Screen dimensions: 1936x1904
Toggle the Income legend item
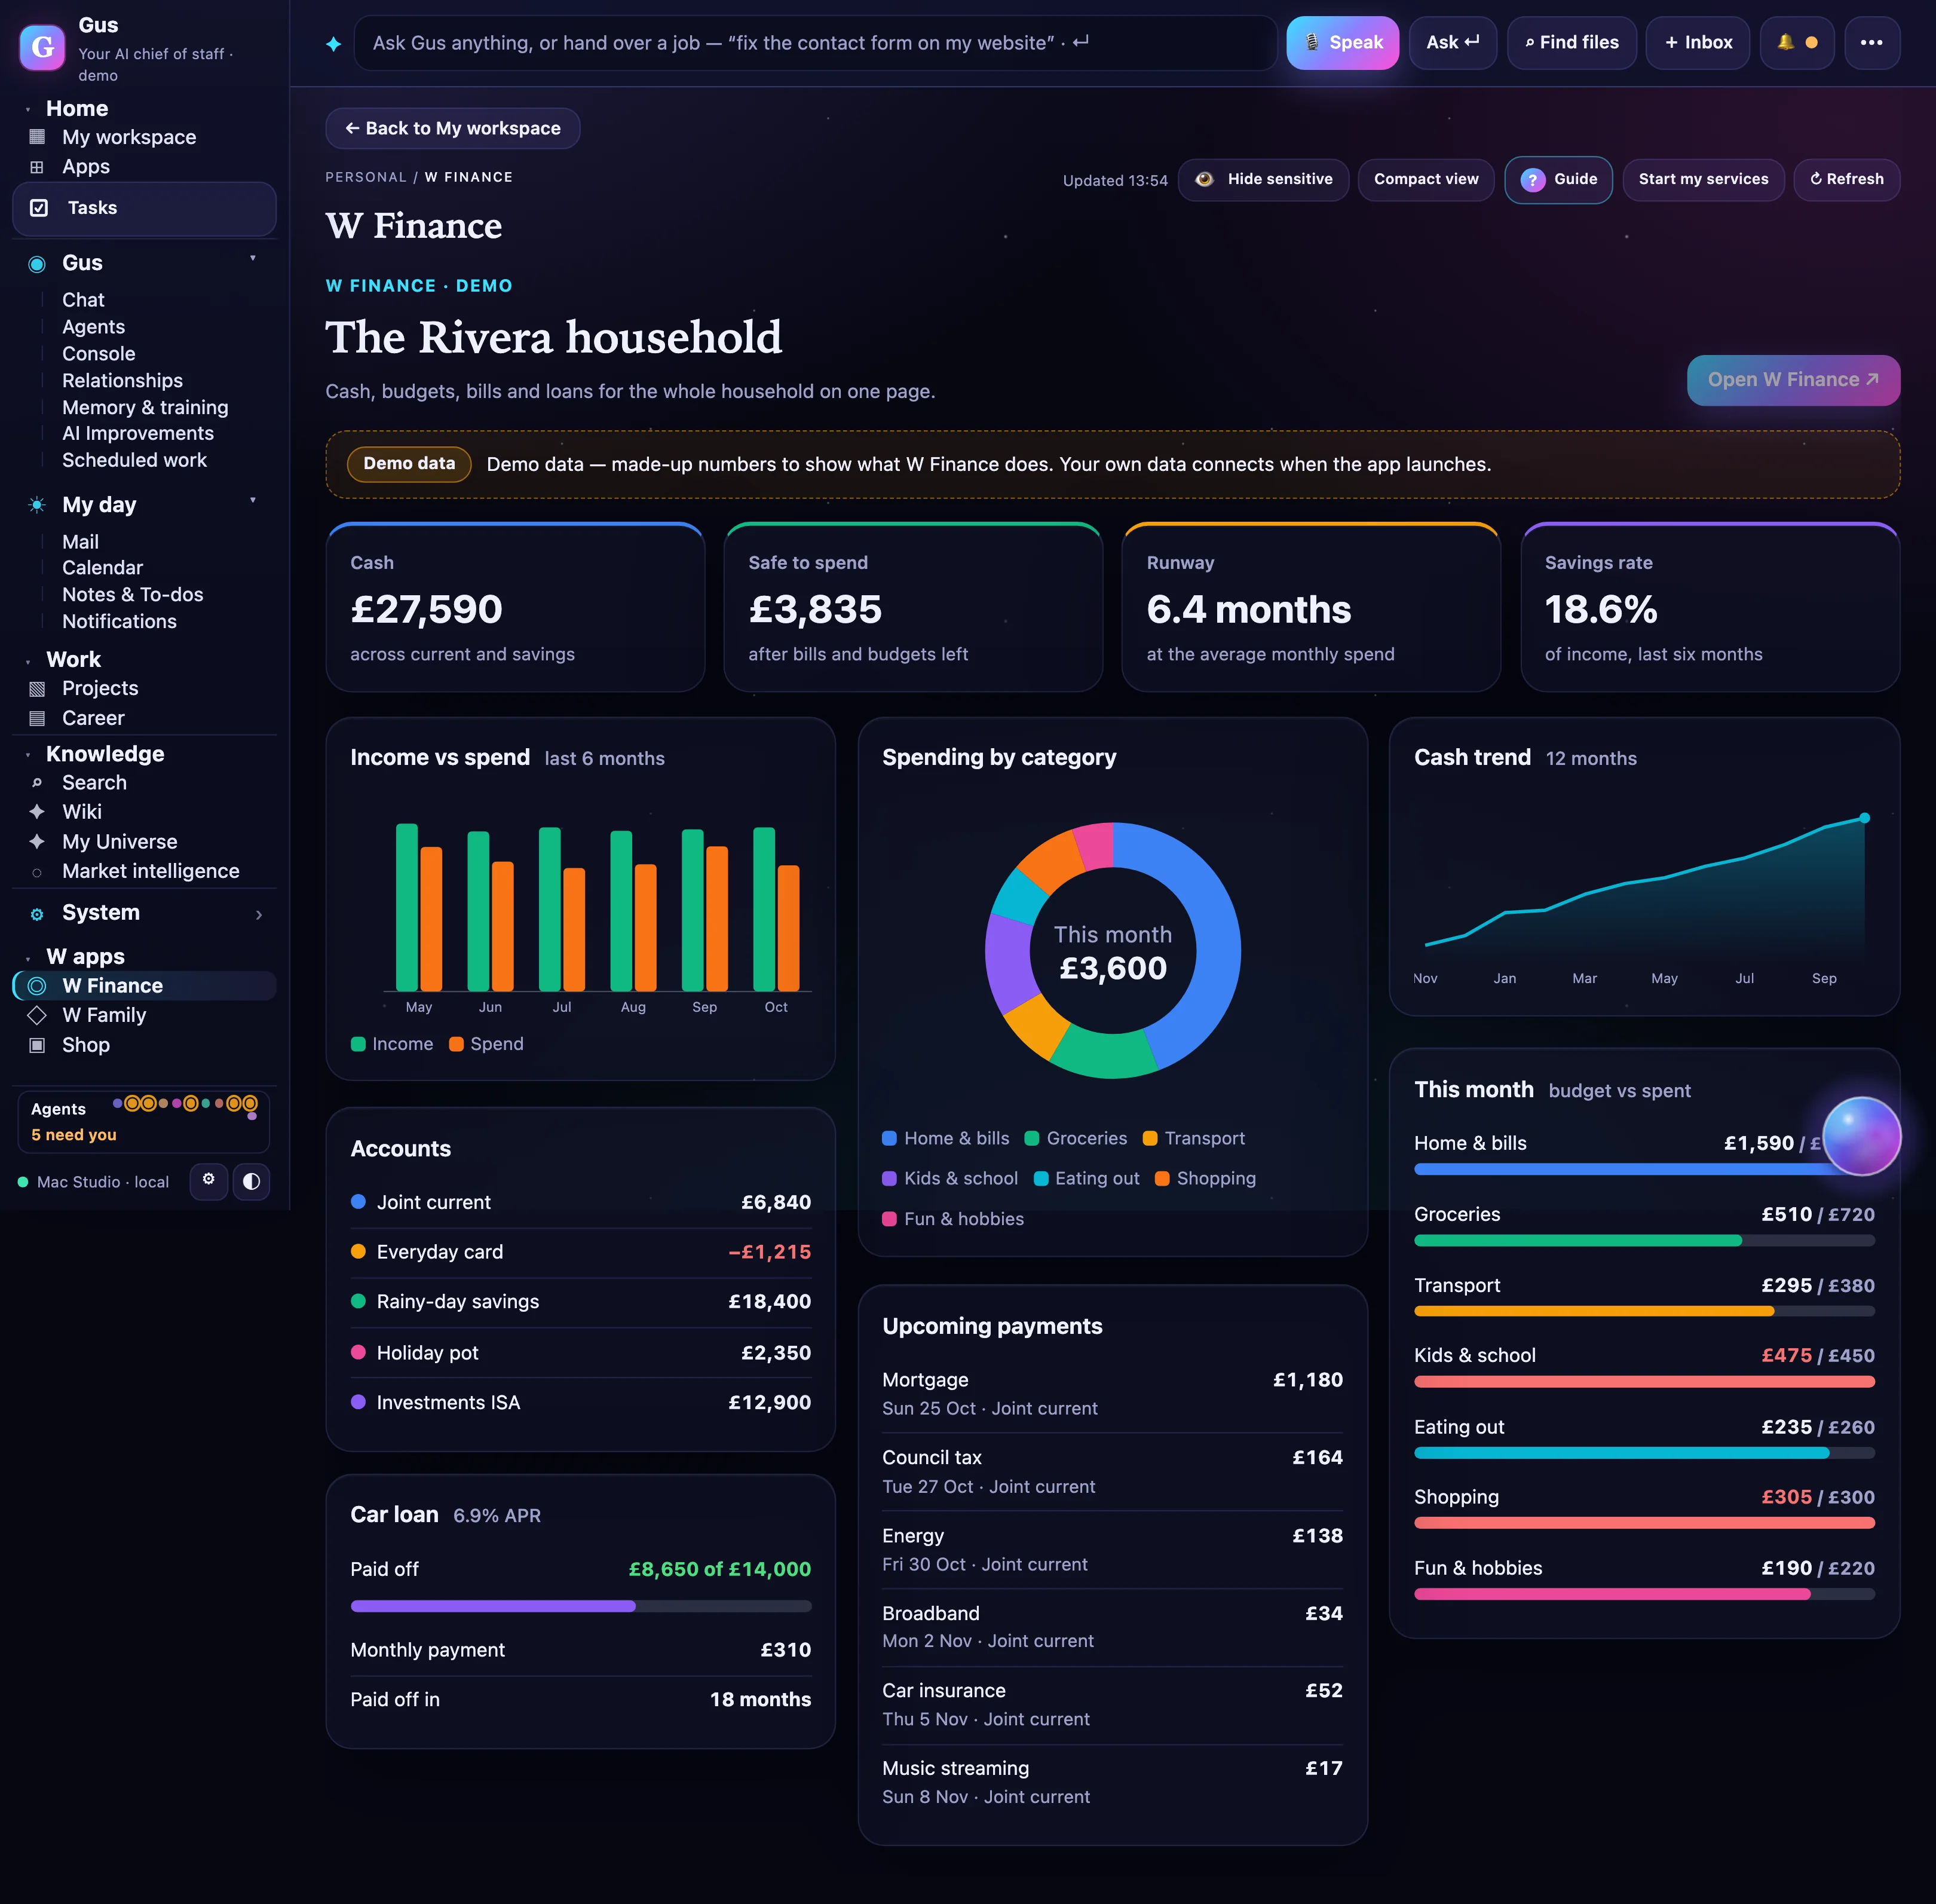point(392,1044)
